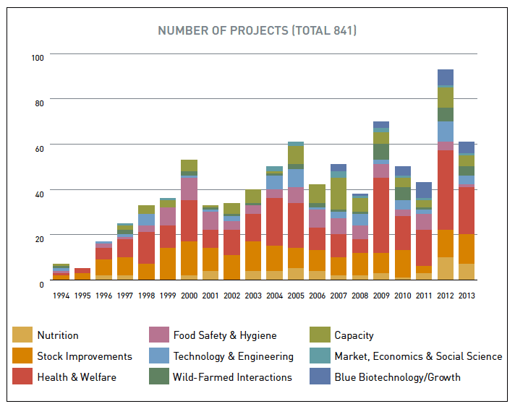This screenshot has height=409, width=515.
Task: Click the 'Blue Biotechnology/Growth' legend label
Action: (x=397, y=377)
